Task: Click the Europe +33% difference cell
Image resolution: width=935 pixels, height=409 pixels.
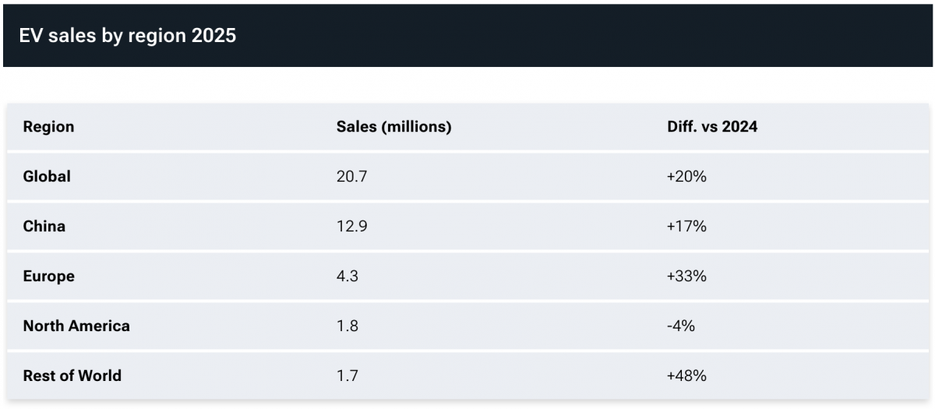Action: tap(686, 277)
